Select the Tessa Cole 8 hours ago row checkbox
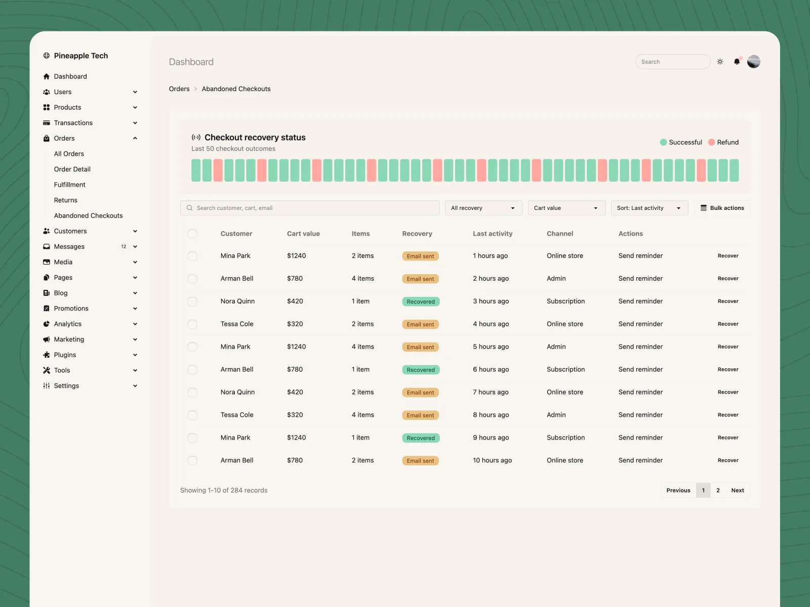The image size is (810, 607). (192, 415)
